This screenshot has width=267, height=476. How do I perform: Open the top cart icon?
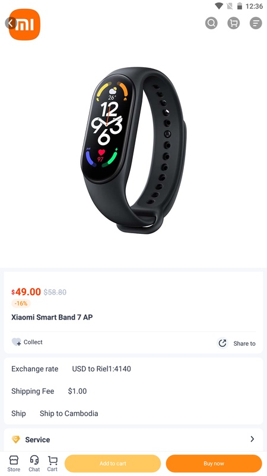pyautogui.click(x=233, y=23)
